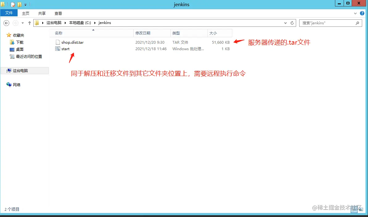This screenshot has width=368, height=217.
Task: Click the New Folder quick access icon
Action: 19,4
